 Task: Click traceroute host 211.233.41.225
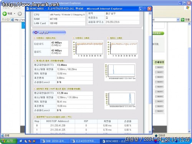[58, 130]
